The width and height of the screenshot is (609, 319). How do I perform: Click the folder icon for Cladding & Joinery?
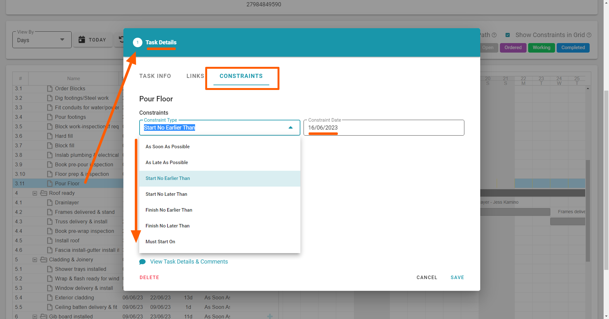tap(44, 260)
